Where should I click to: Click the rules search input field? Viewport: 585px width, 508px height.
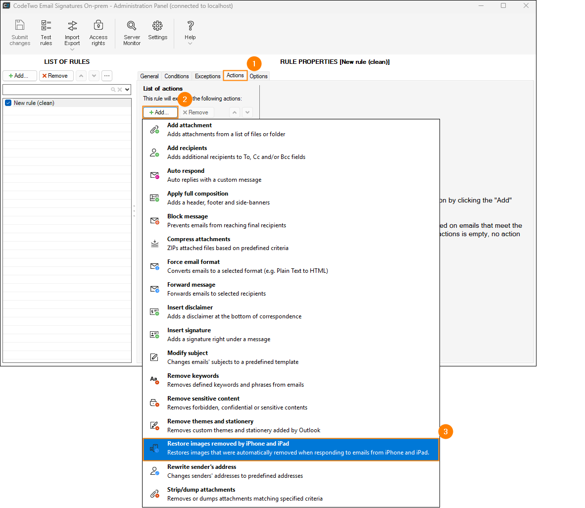click(55, 90)
